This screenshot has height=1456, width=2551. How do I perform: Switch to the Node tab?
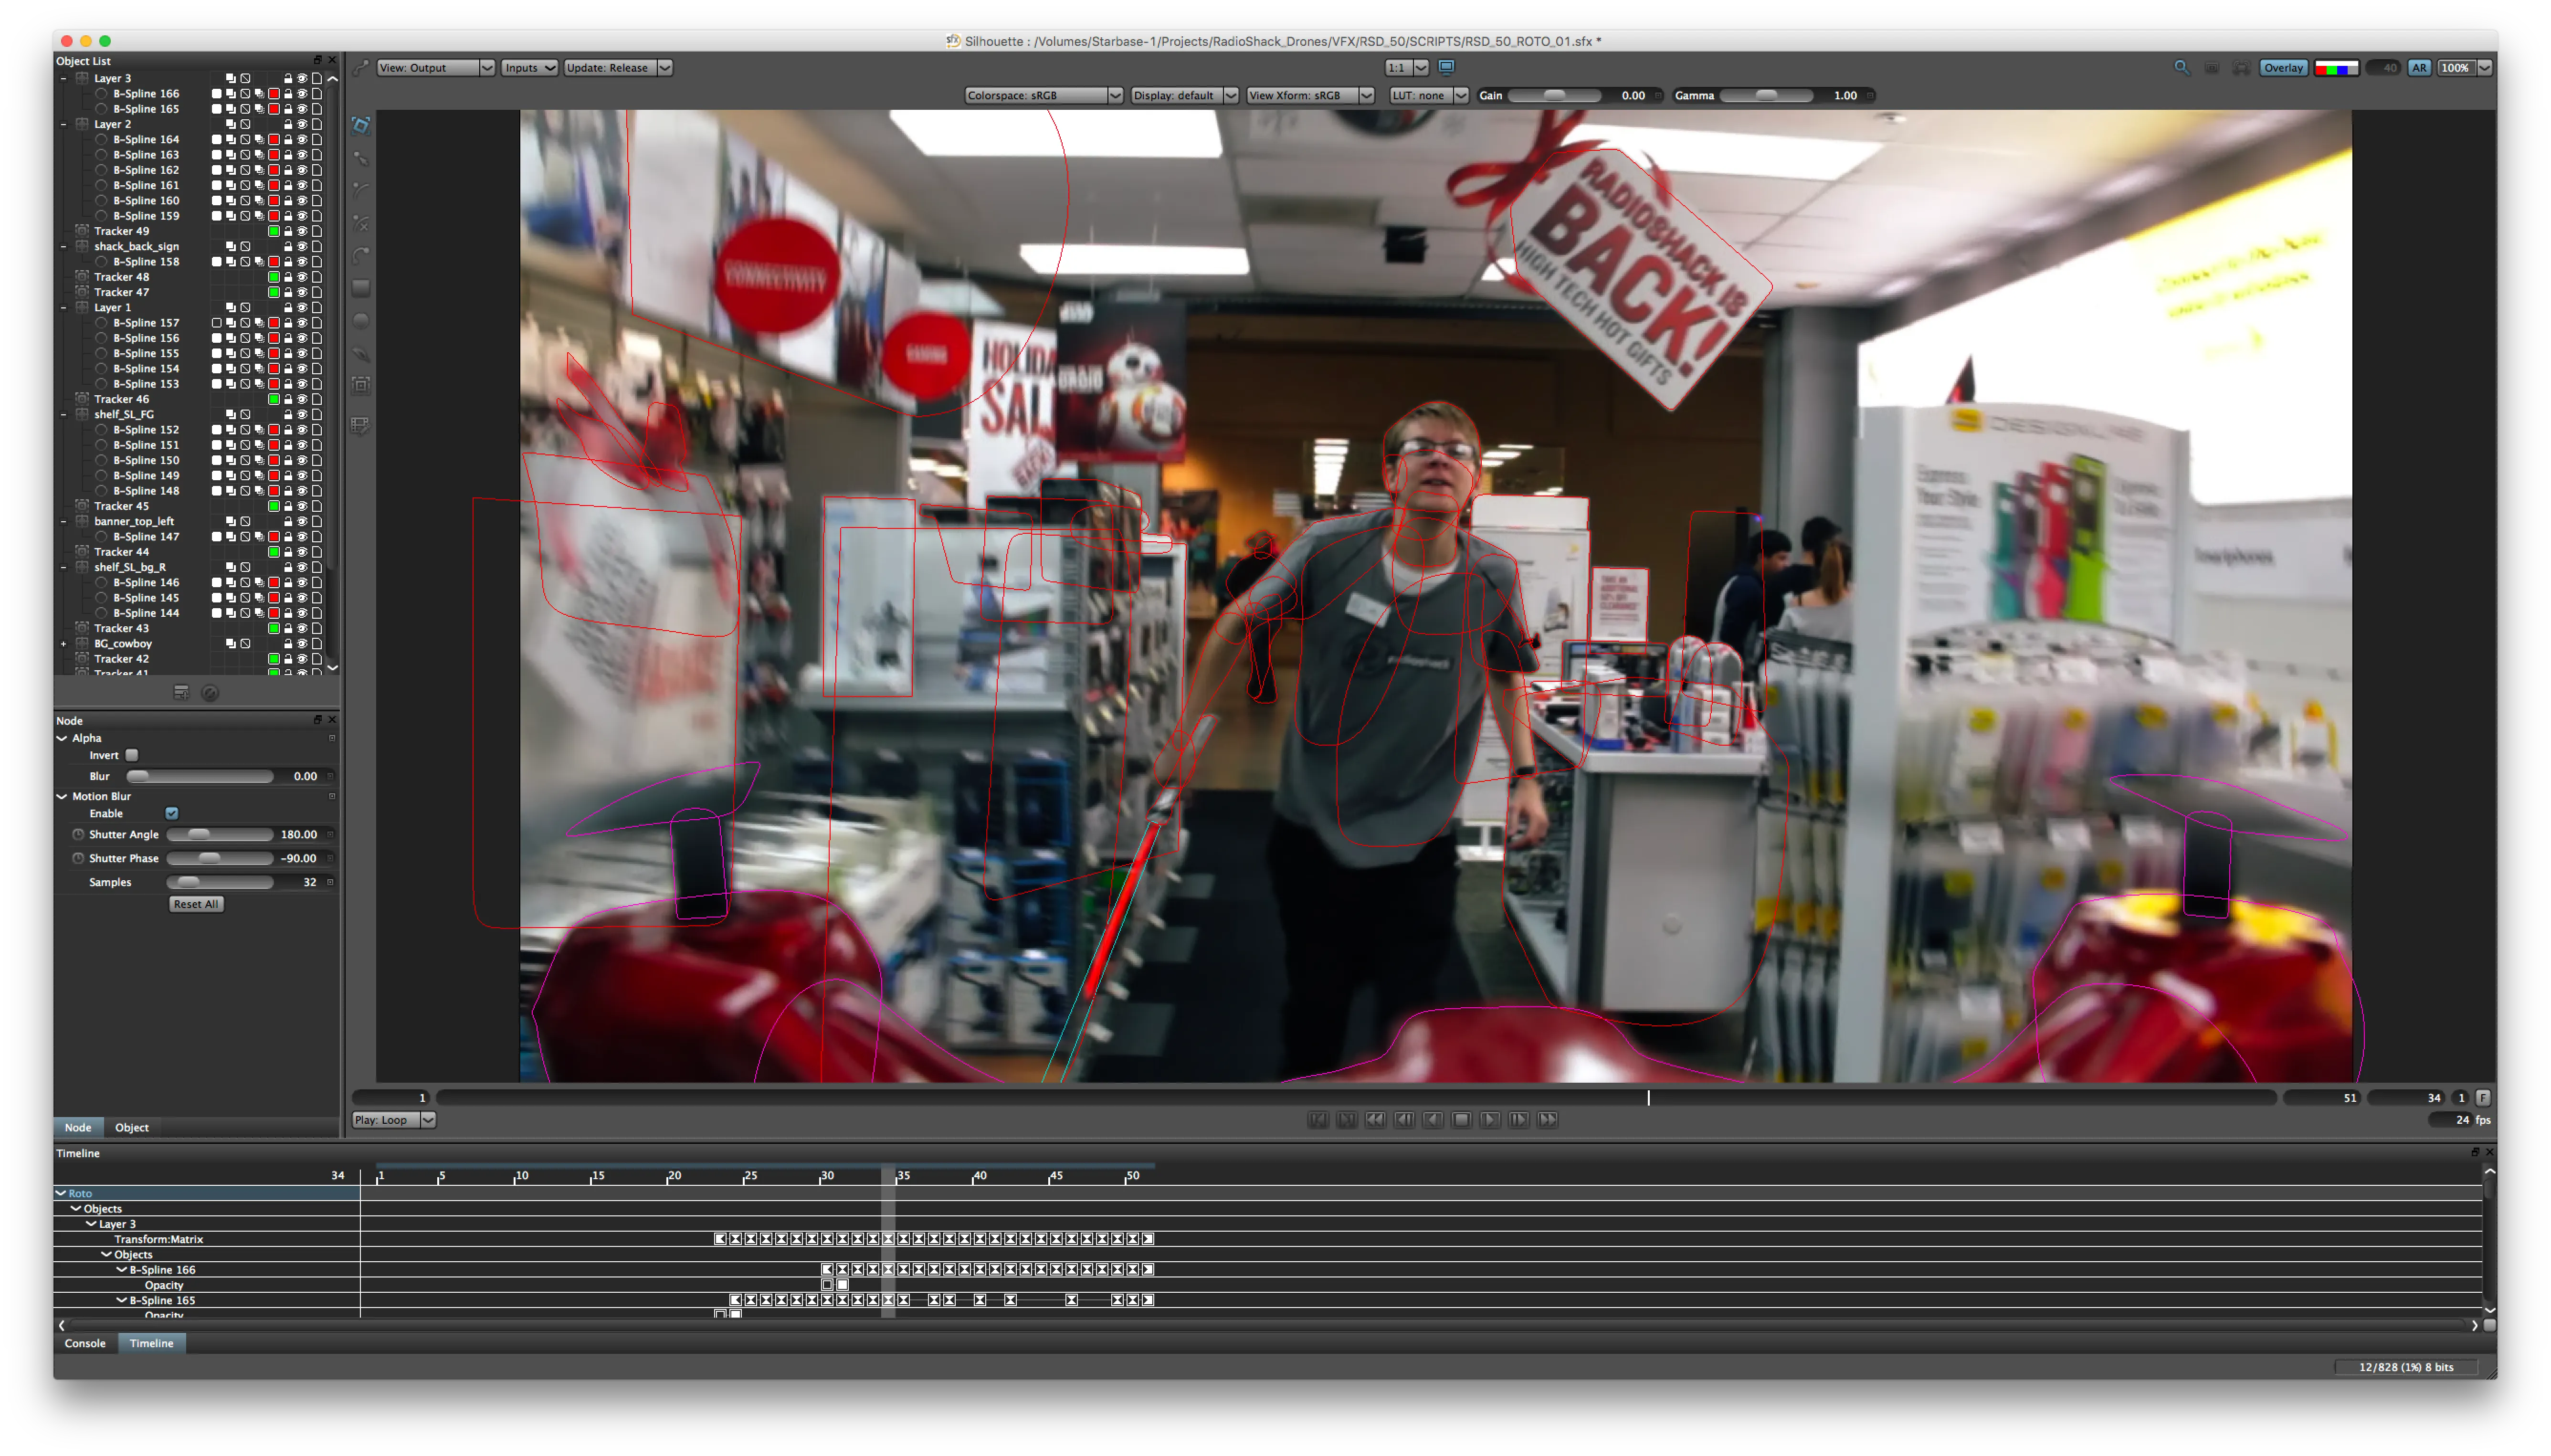(78, 1127)
